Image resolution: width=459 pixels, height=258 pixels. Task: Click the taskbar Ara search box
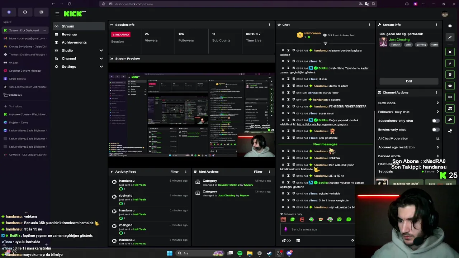coord(201,253)
